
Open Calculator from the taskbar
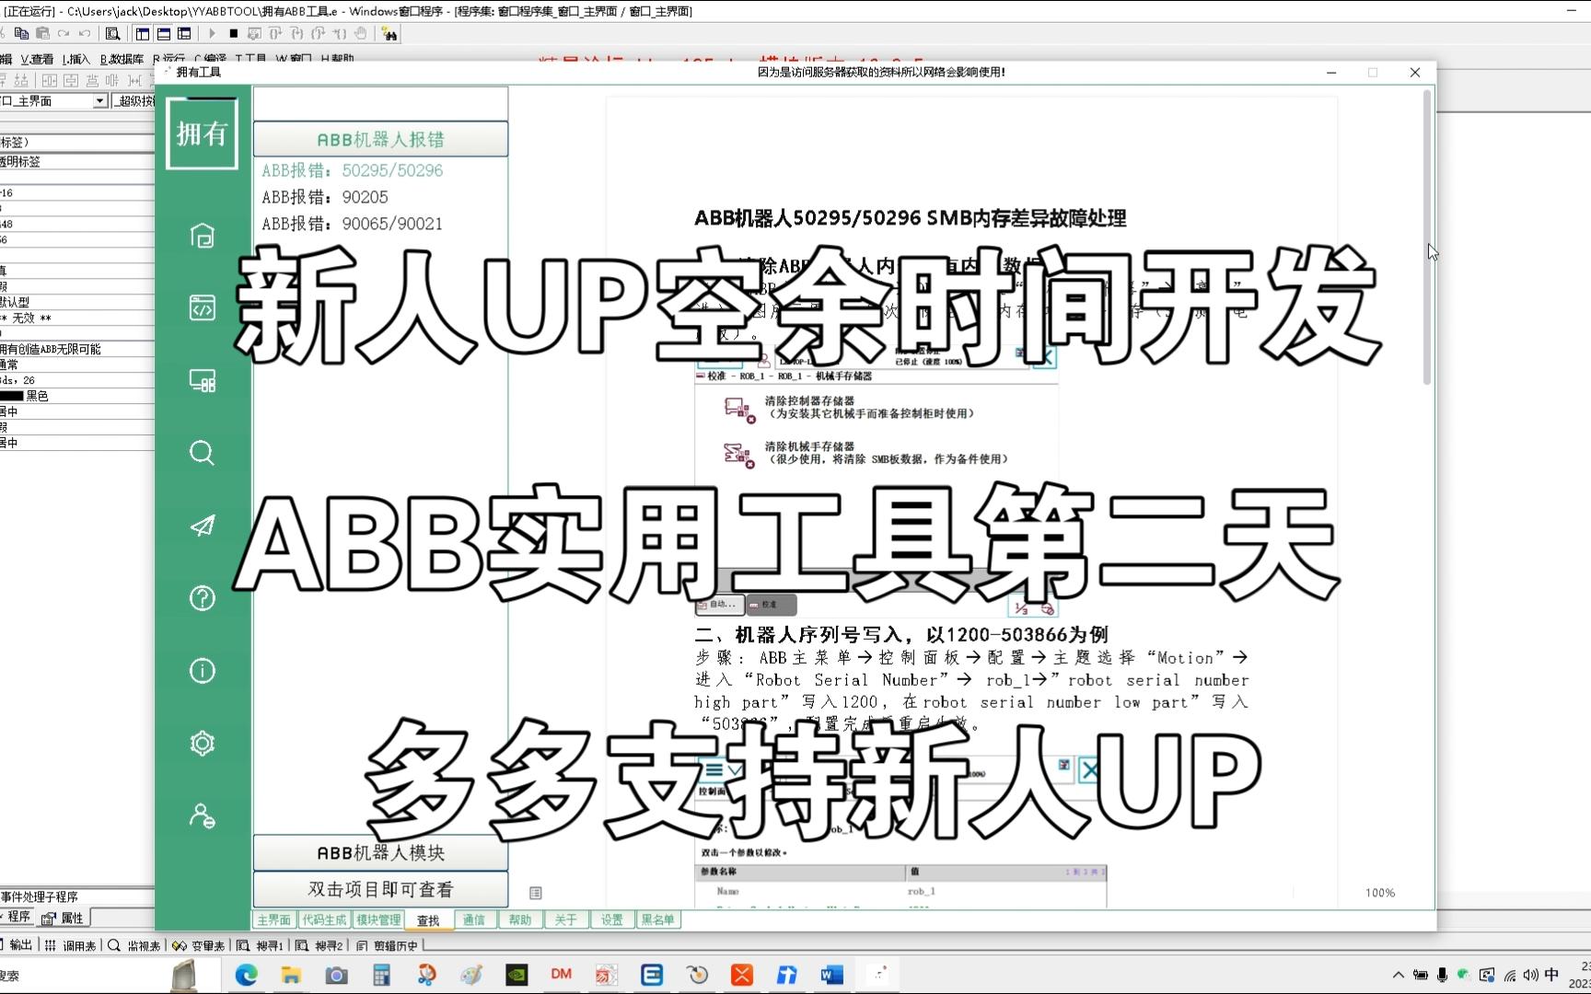(x=381, y=975)
